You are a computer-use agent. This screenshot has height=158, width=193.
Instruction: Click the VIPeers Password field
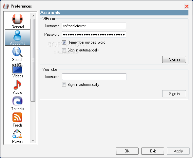[94, 34]
